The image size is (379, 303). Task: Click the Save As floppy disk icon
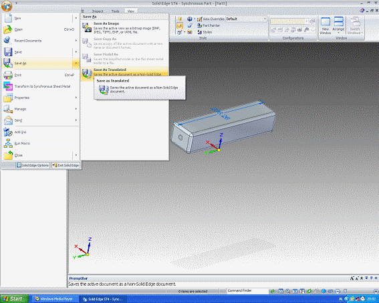8,63
